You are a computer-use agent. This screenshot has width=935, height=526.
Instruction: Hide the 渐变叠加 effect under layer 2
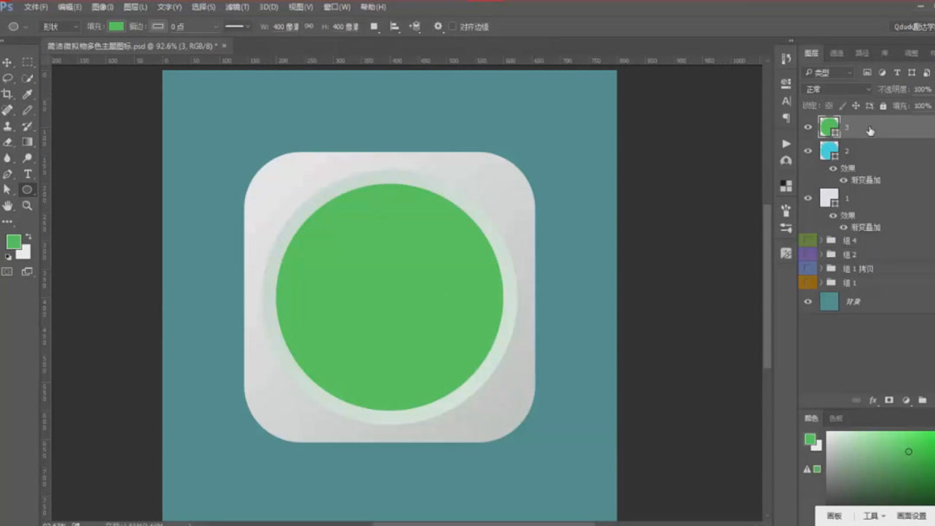tap(844, 181)
